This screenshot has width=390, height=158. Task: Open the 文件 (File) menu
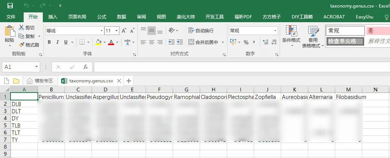point(11,17)
